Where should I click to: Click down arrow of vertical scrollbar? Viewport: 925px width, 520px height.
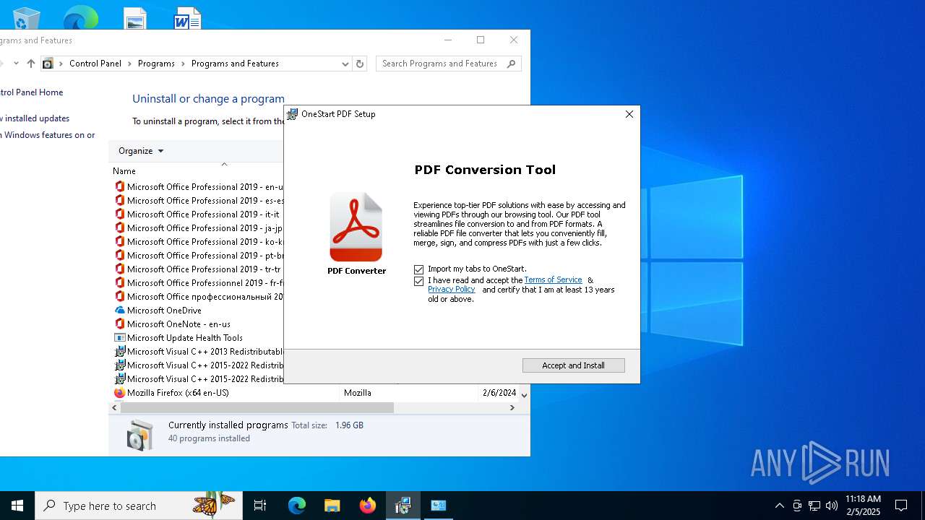tap(525, 395)
